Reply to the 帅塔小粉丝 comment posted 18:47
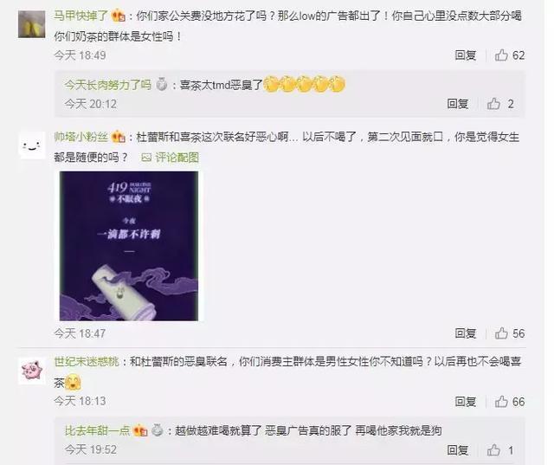The image size is (554, 465). pyautogui.click(x=466, y=333)
